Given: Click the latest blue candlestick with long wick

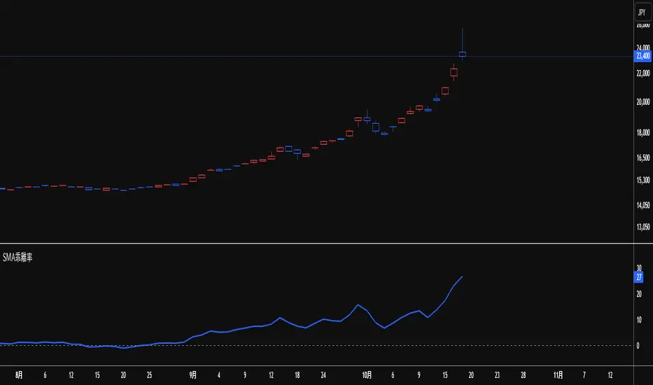Looking at the screenshot, I should point(462,54).
